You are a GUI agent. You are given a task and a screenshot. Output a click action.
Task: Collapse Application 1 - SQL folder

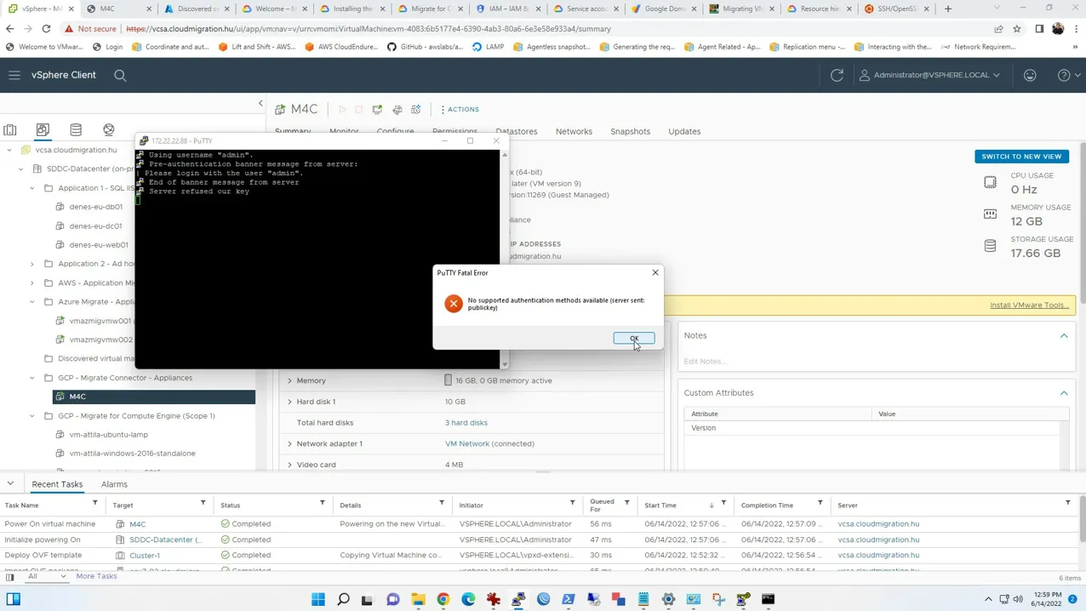click(32, 188)
